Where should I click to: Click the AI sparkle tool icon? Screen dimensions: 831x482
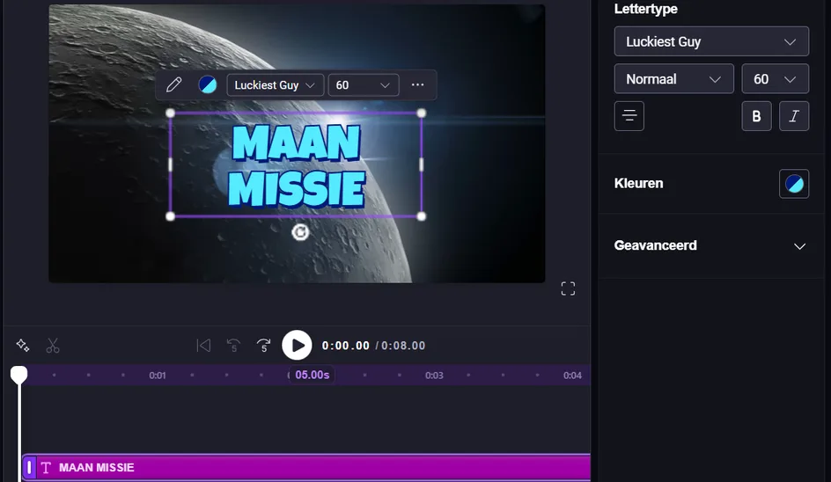coord(23,346)
